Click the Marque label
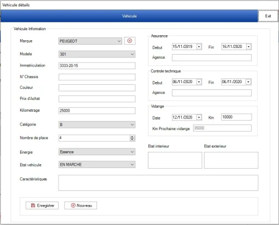The height and width of the screenshot is (225, 279). click(x=26, y=41)
